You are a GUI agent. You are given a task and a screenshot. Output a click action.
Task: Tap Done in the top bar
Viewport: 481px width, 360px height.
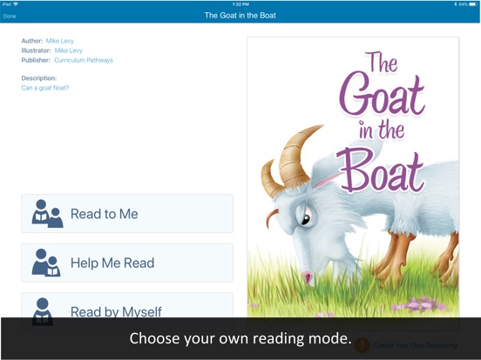pos(10,17)
